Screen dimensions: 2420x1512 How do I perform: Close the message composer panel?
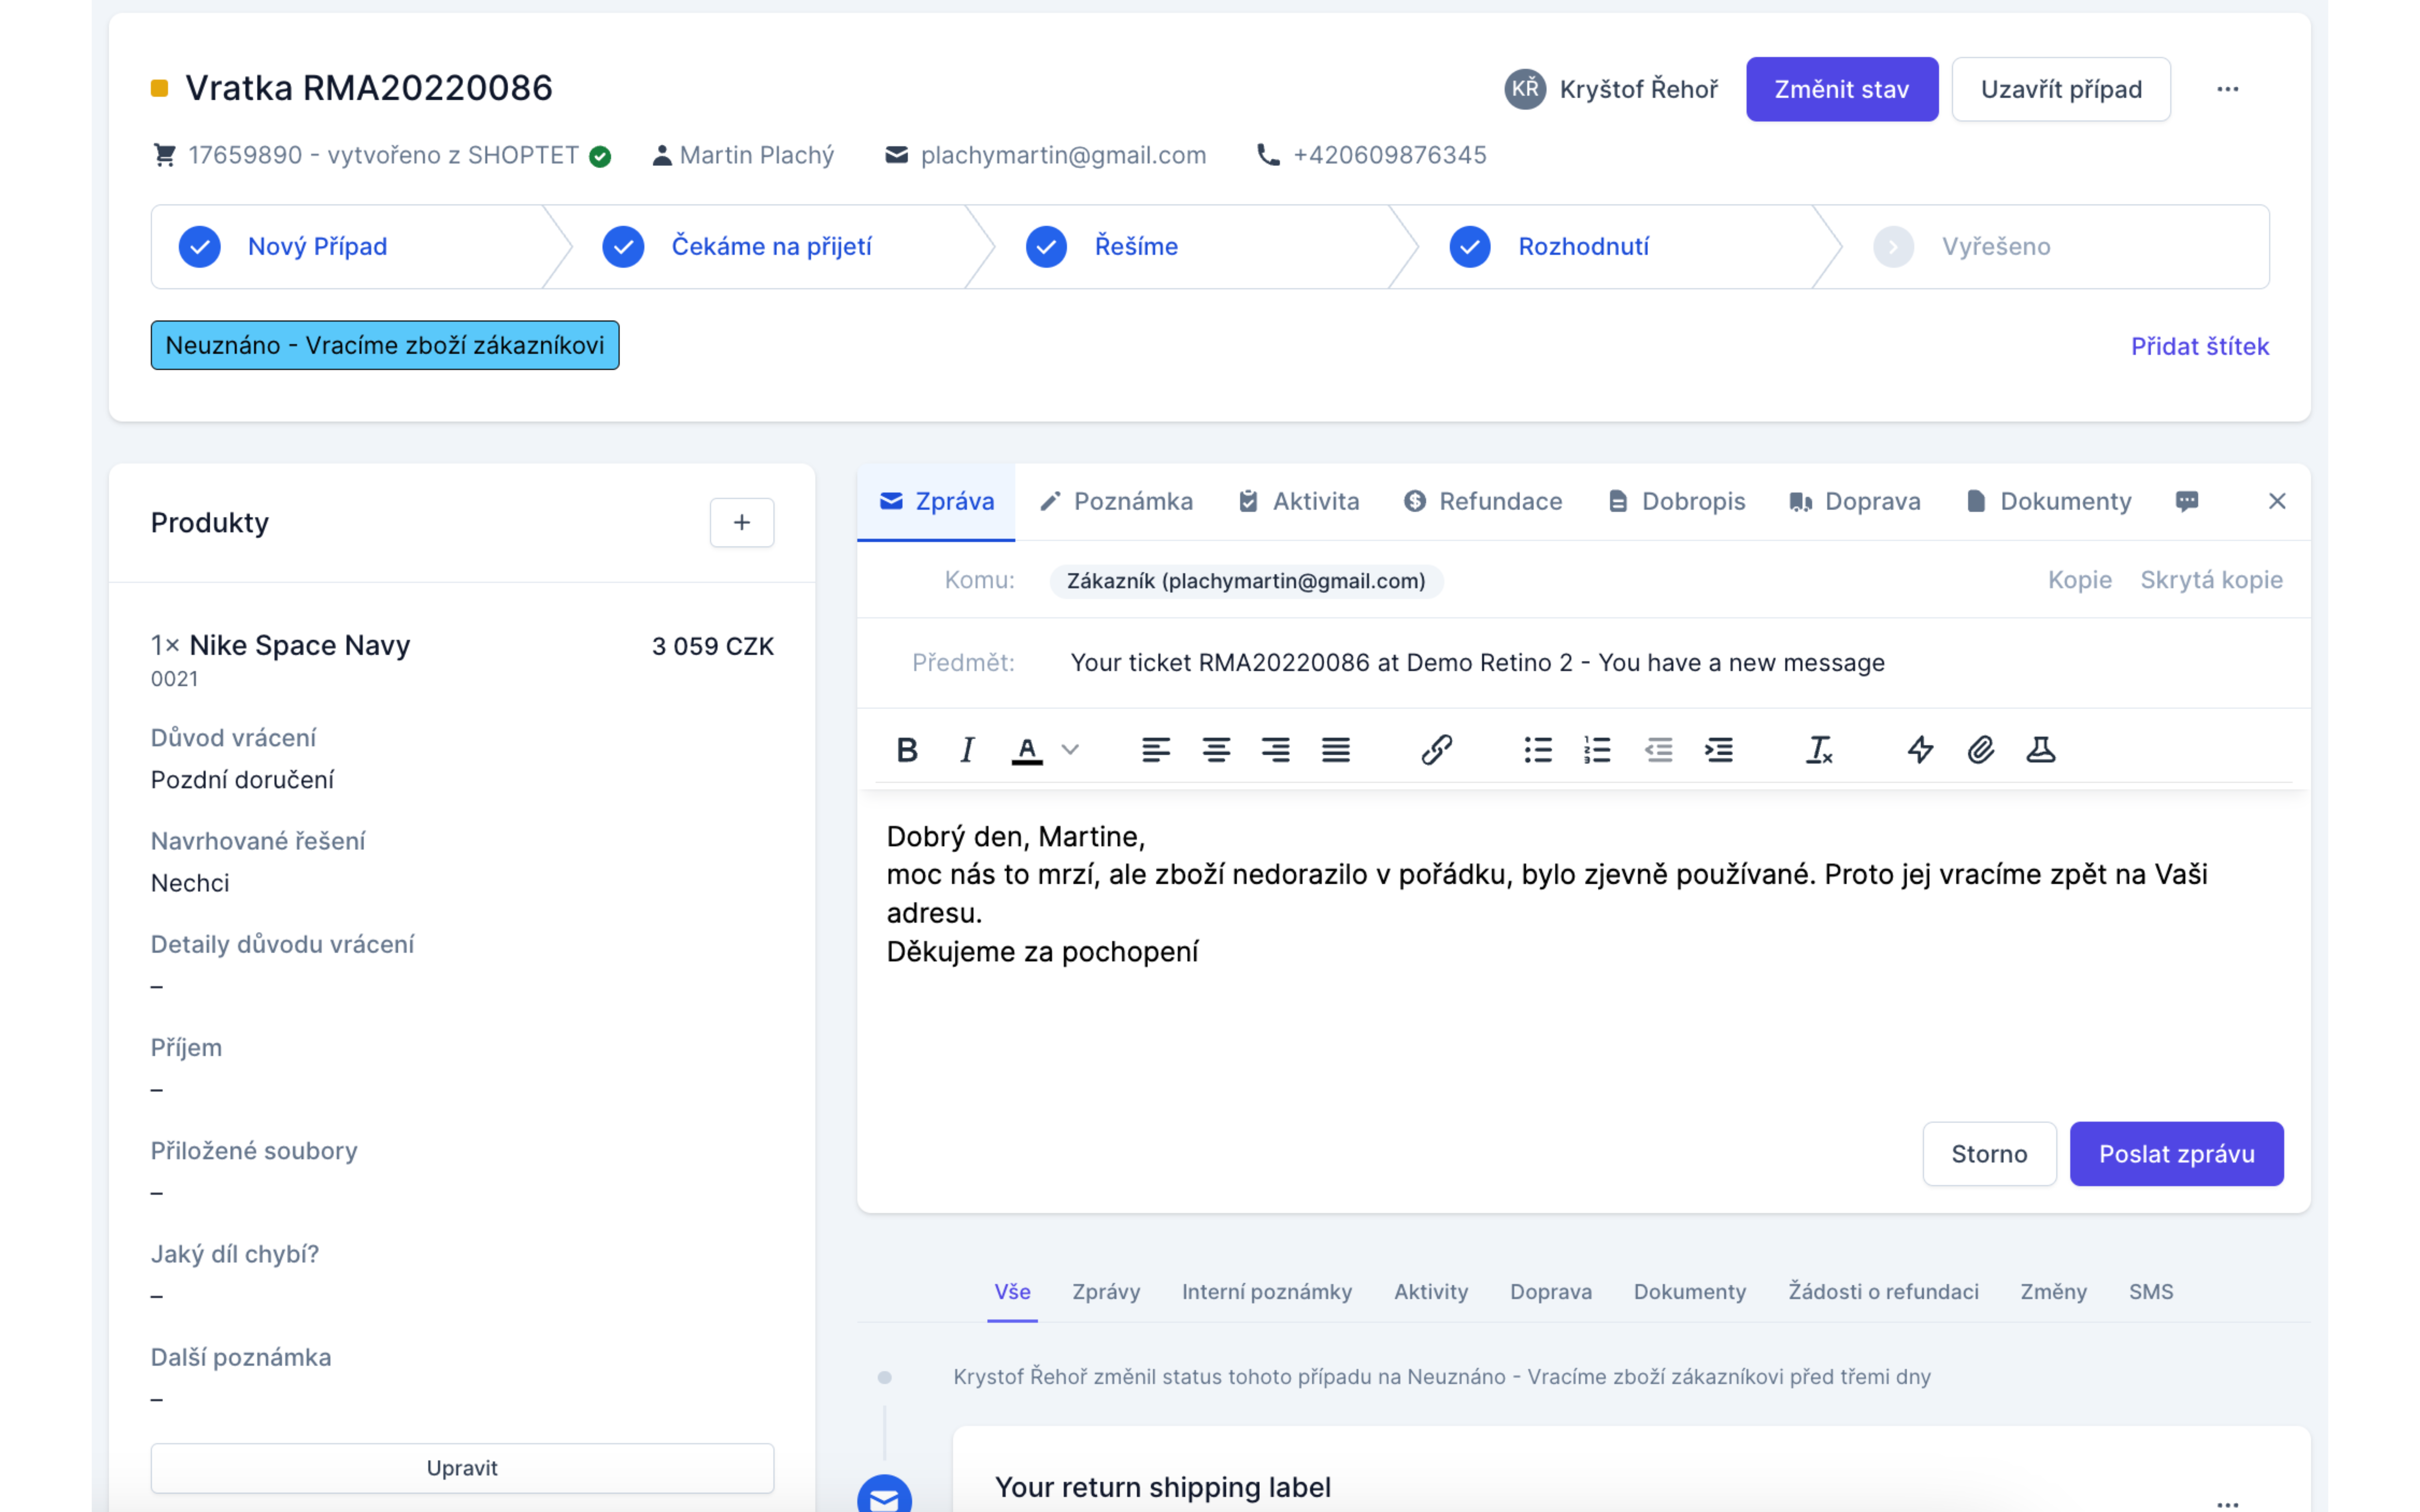2277,501
